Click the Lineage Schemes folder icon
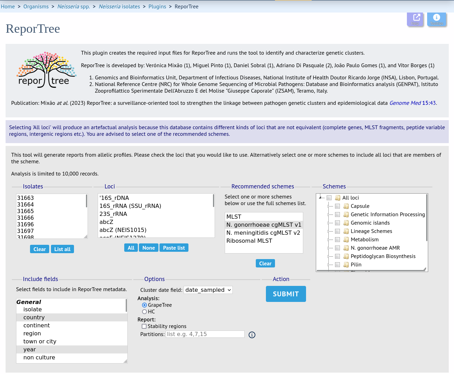This screenshot has width=454, height=374. coord(346,231)
